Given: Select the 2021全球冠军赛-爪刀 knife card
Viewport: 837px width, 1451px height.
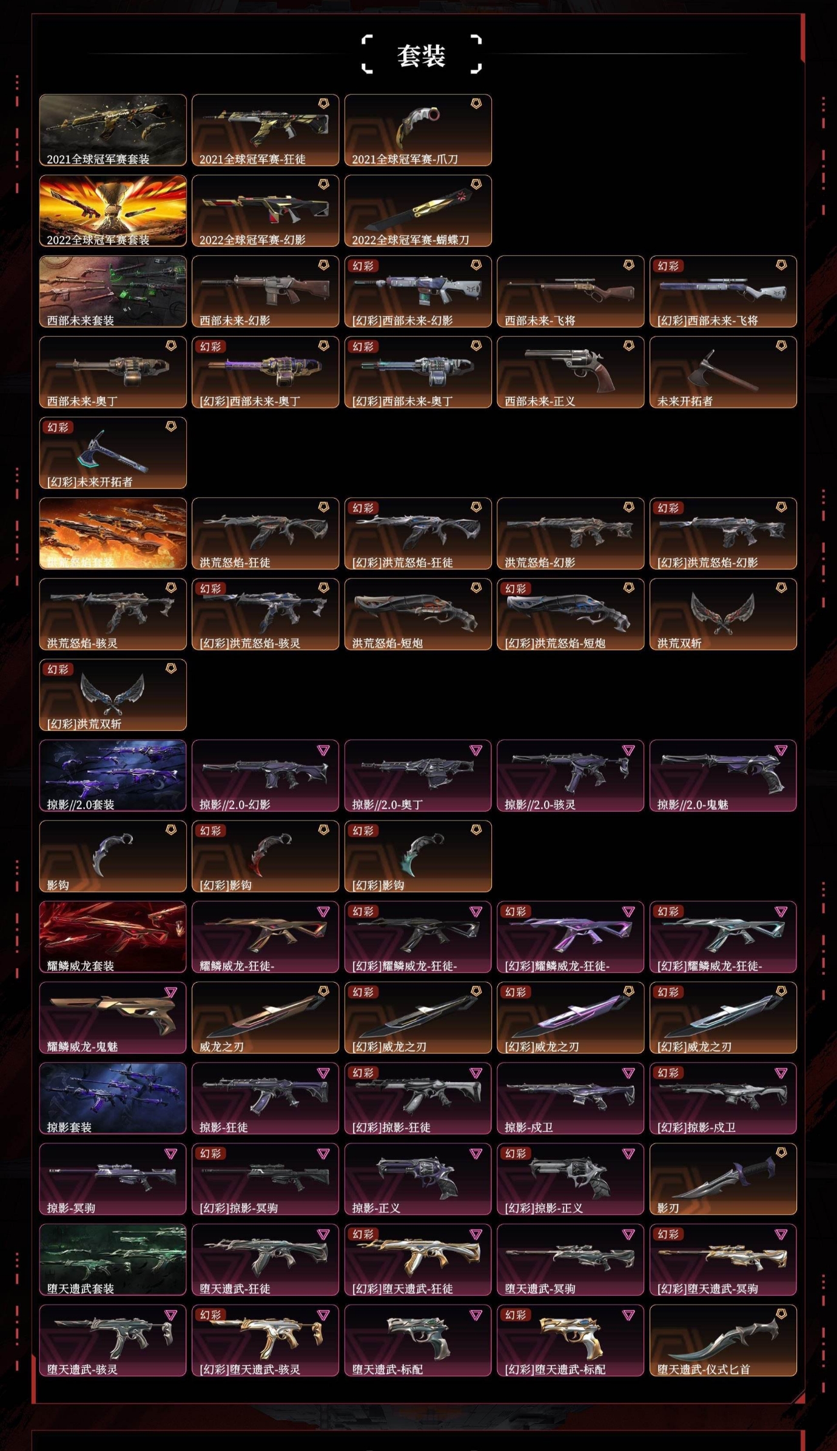Looking at the screenshot, I should [x=418, y=130].
